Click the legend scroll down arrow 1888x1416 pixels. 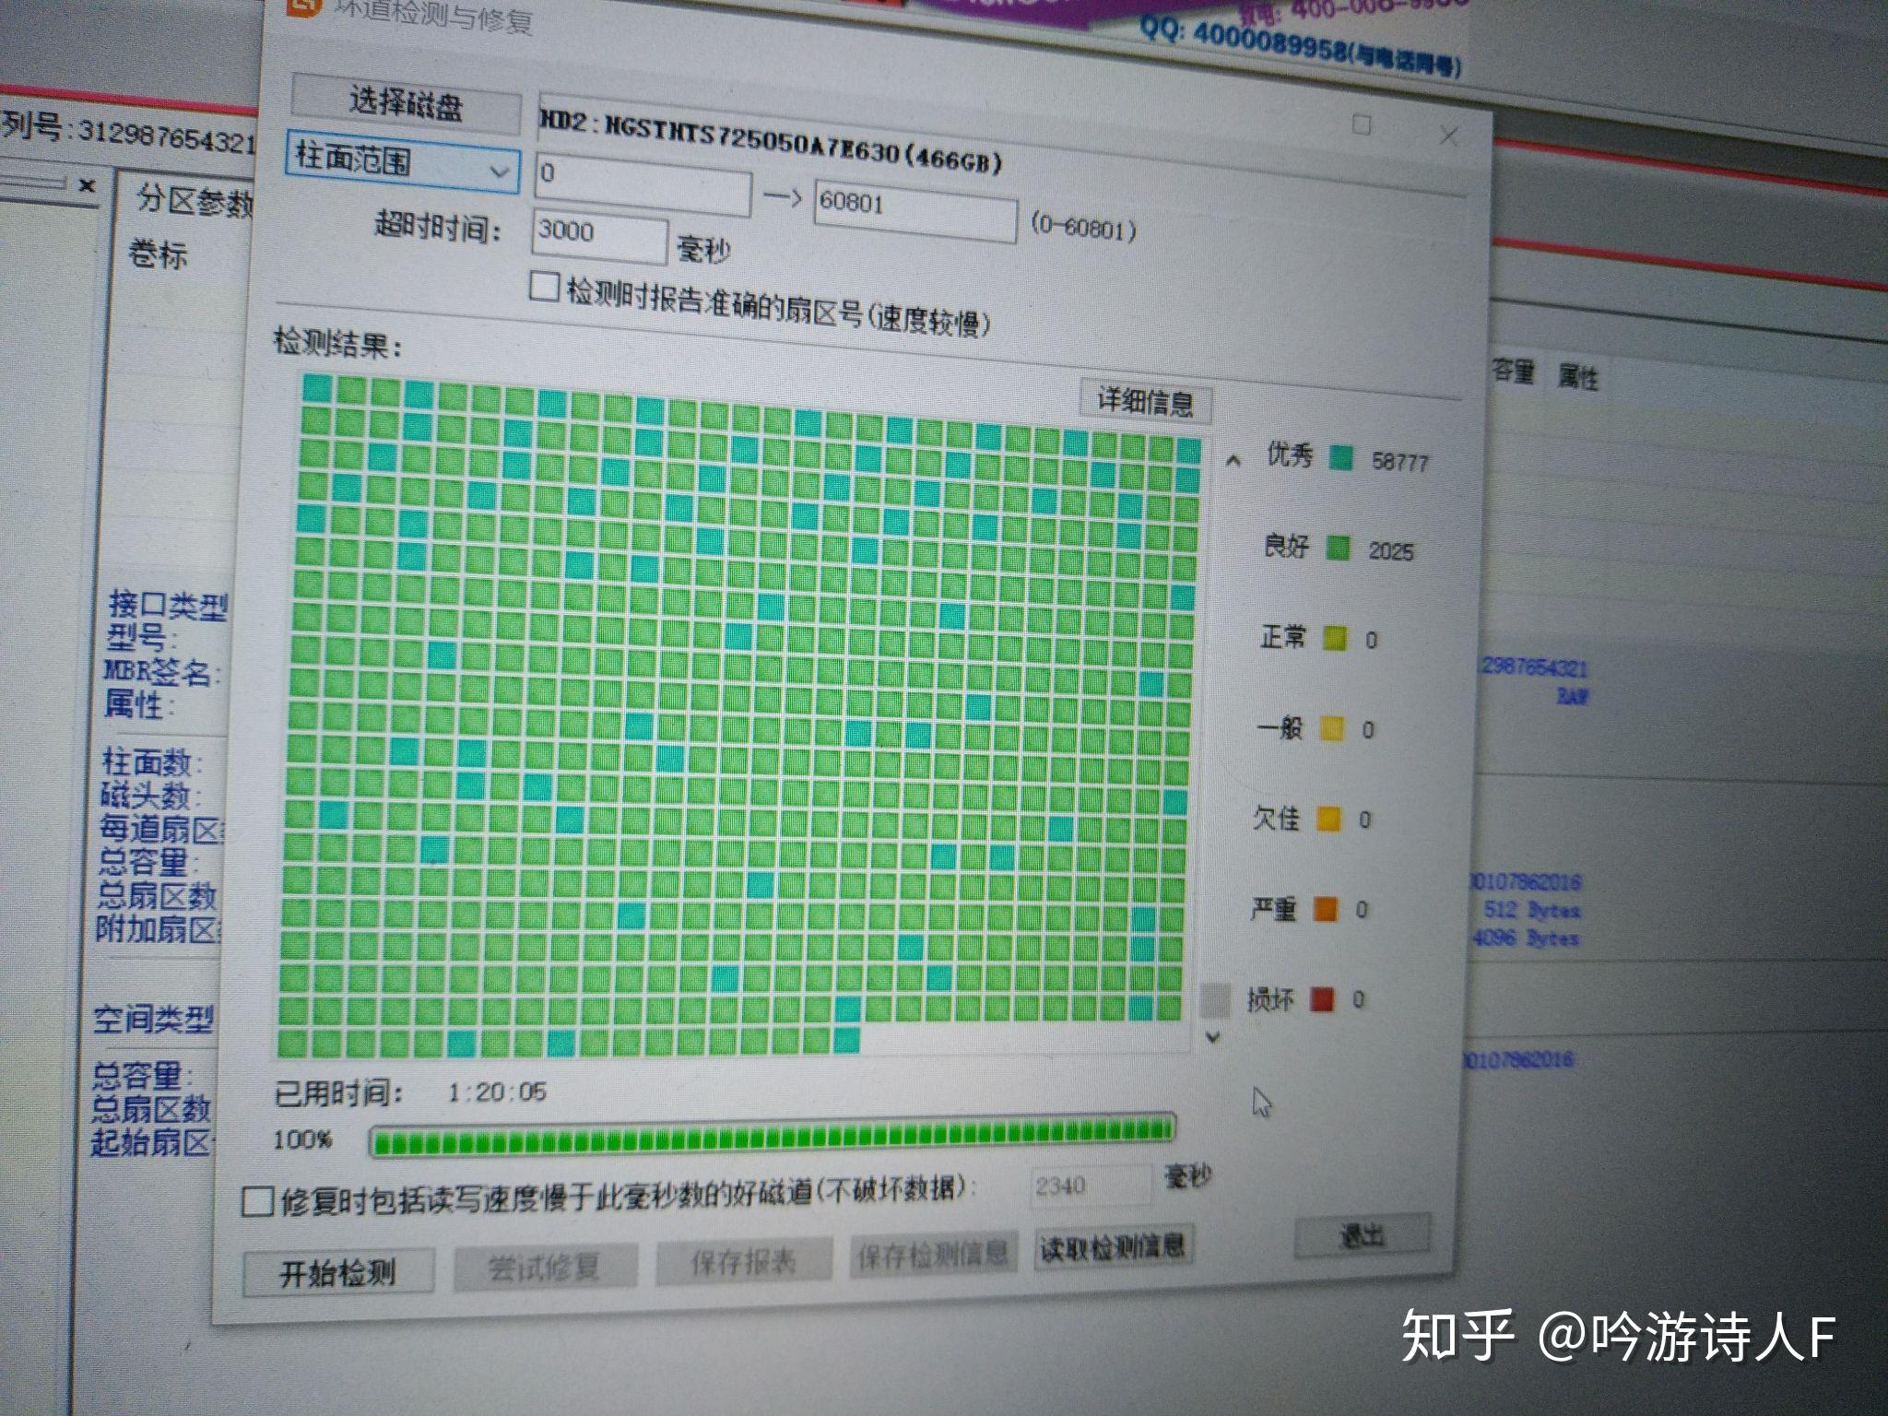coord(1213,1037)
